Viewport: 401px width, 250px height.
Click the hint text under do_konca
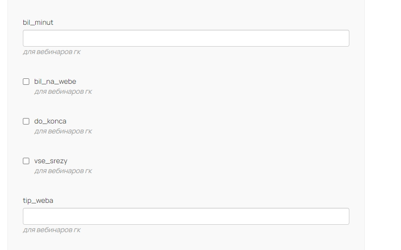63,131
